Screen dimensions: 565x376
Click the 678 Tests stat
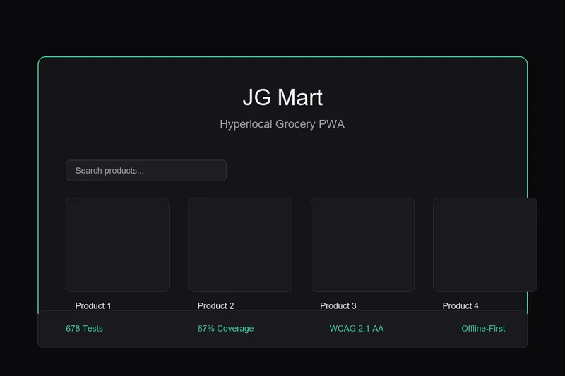84,329
